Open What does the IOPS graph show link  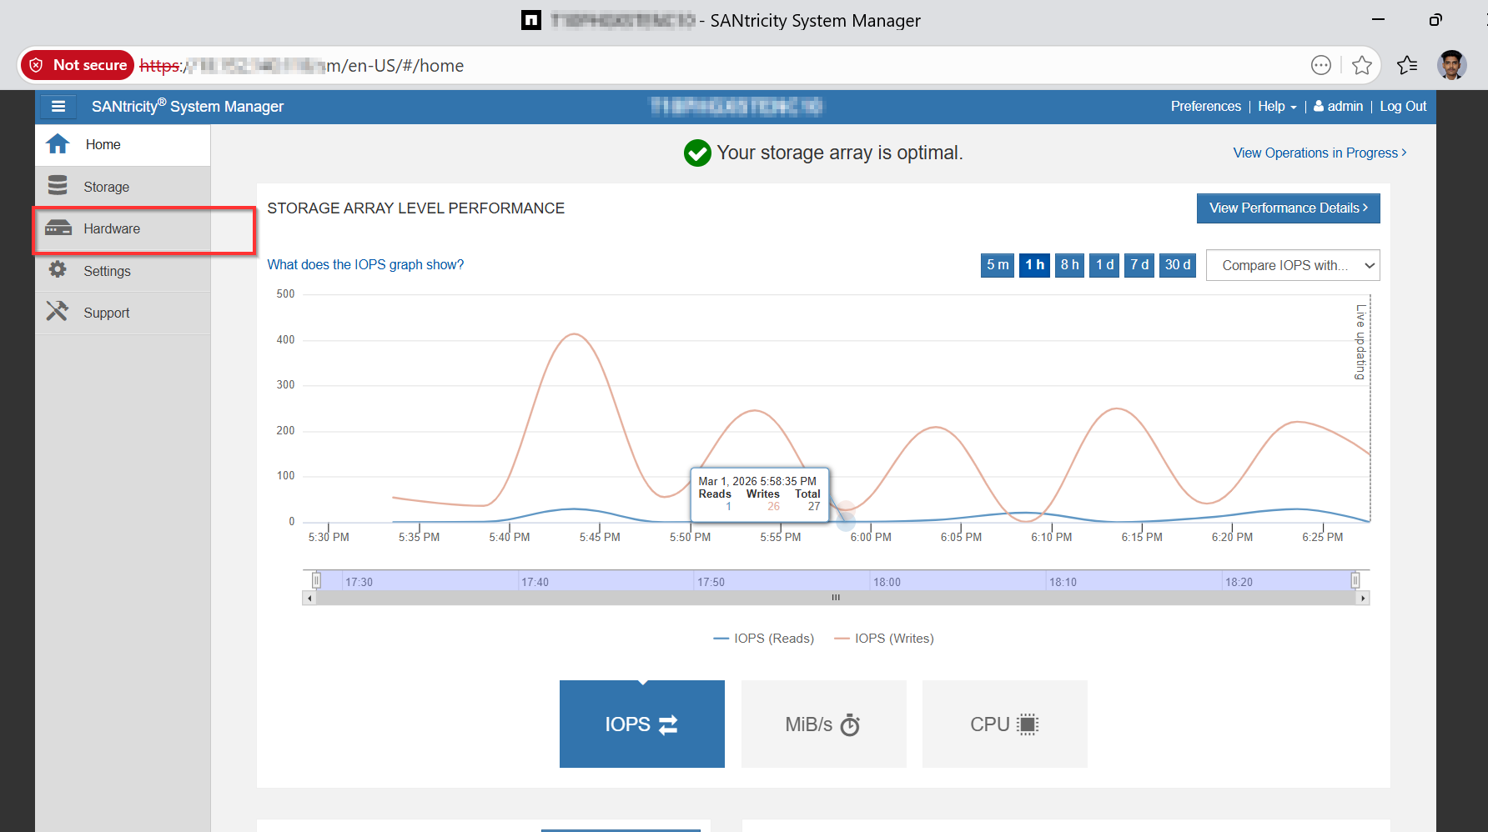365,264
